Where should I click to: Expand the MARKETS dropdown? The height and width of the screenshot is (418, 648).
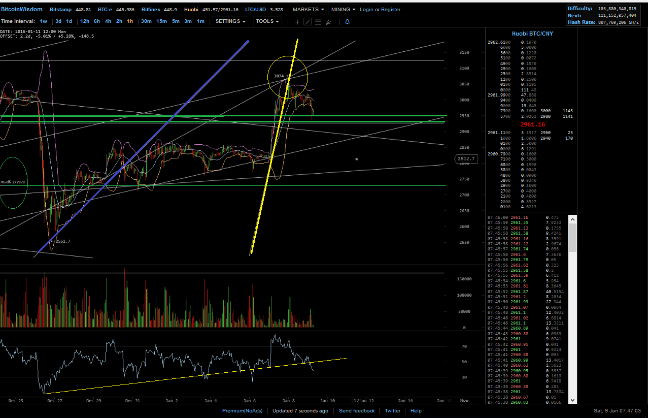(308, 9)
